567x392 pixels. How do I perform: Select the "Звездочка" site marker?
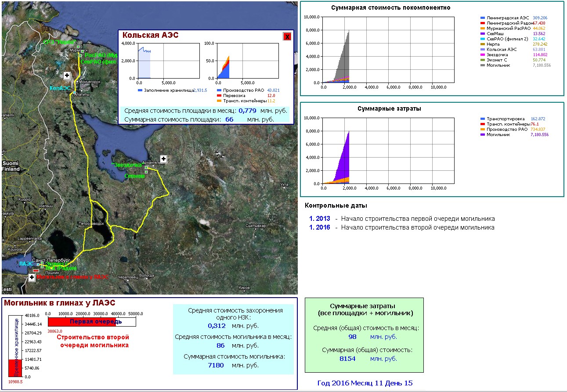(x=146, y=167)
